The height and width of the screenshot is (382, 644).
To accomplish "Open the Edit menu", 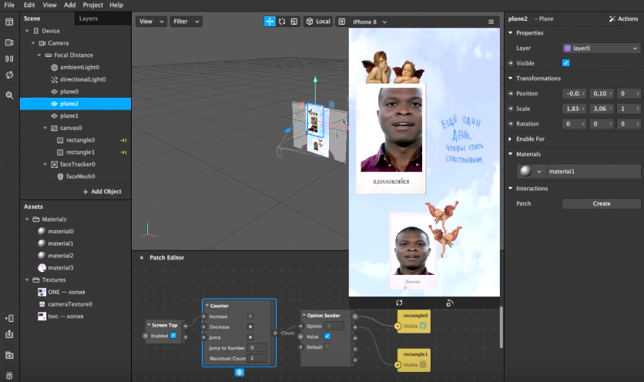I will pyautogui.click(x=29, y=5).
